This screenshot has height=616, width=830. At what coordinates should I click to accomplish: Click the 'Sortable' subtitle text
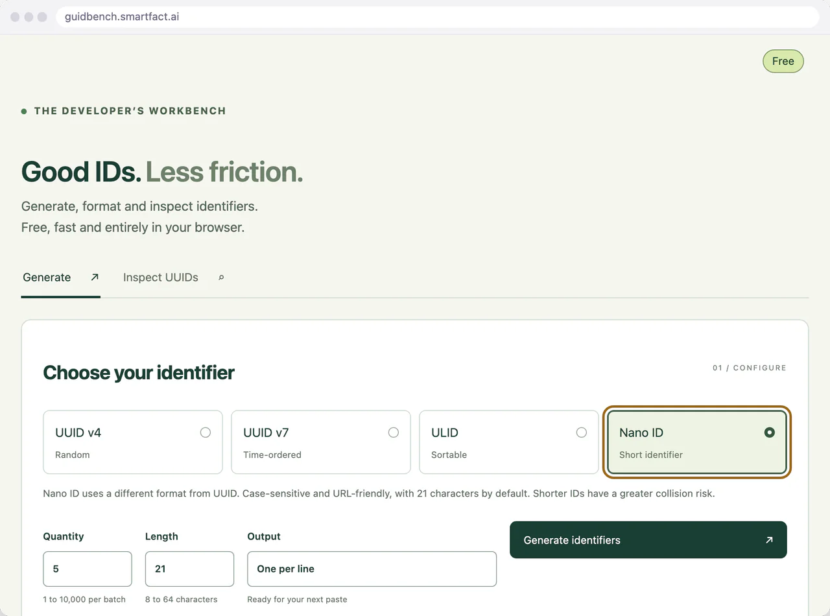pos(449,455)
